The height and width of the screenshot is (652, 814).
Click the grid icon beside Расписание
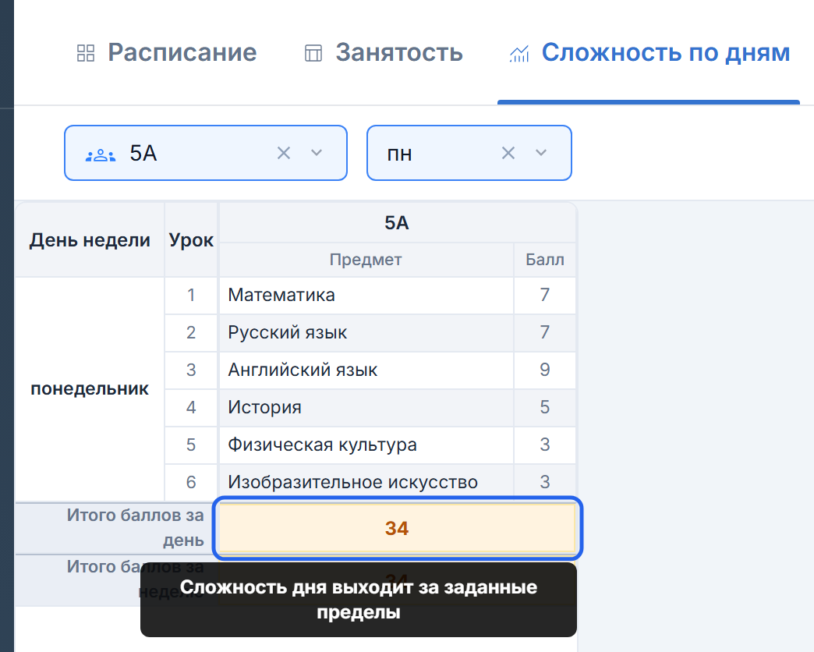pos(86,53)
